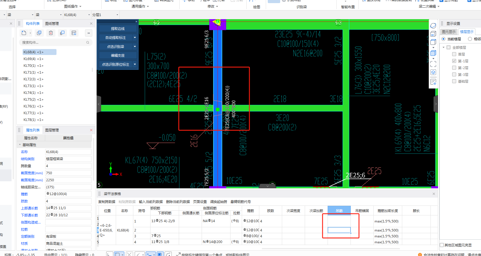Select 相邻楼层 radio button
Viewport: 481px width, 256px height.
coord(470,39)
